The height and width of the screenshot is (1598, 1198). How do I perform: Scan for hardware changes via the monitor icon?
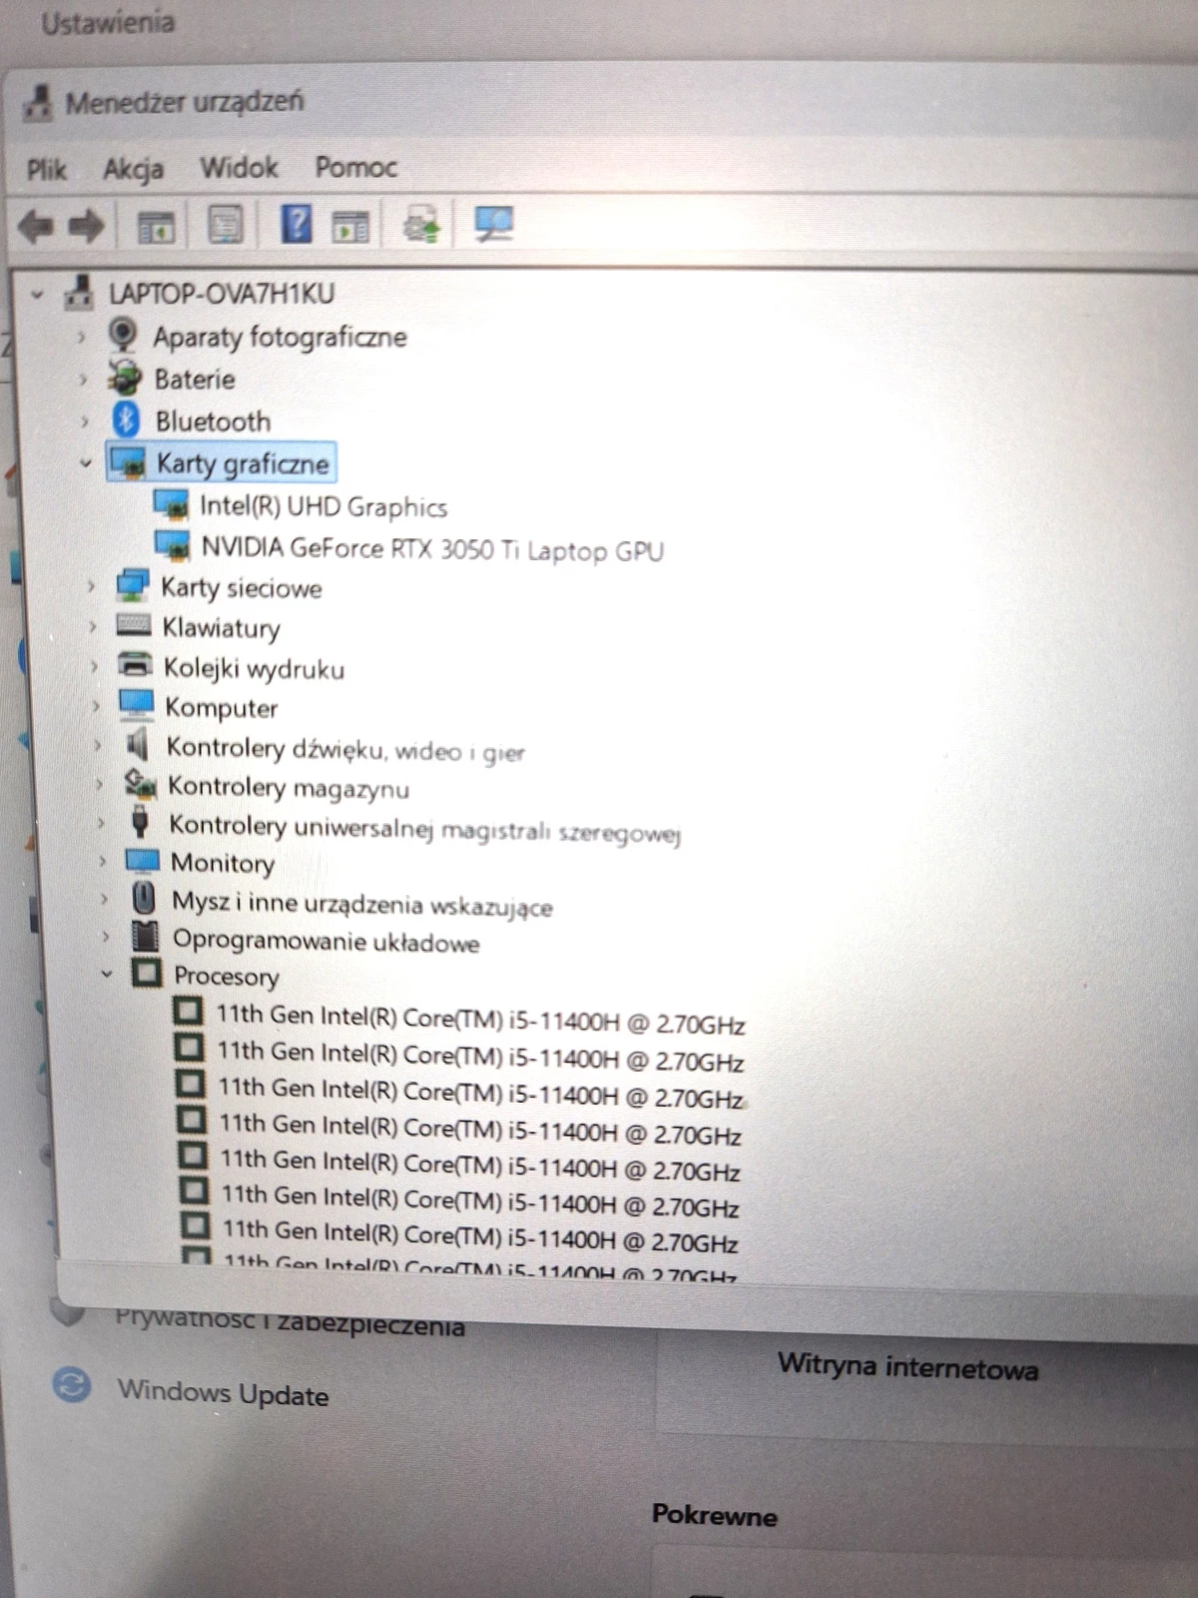click(x=493, y=224)
